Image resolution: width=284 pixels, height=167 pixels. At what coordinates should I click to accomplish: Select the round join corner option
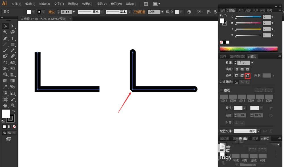tap(241, 75)
